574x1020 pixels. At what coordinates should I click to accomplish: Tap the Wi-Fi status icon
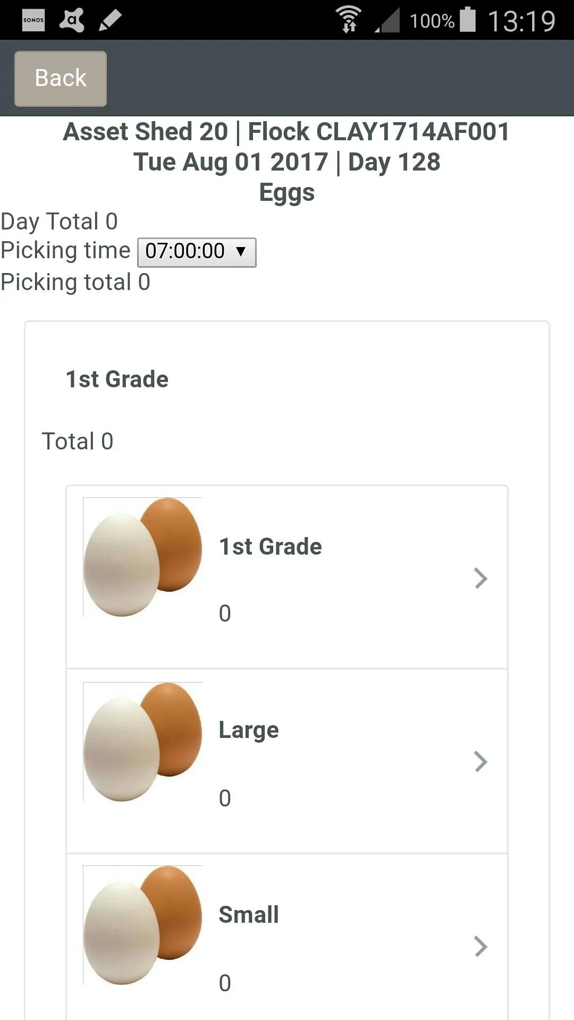point(349,20)
